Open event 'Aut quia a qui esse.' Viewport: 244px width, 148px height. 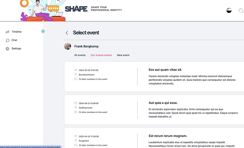point(163,103)
